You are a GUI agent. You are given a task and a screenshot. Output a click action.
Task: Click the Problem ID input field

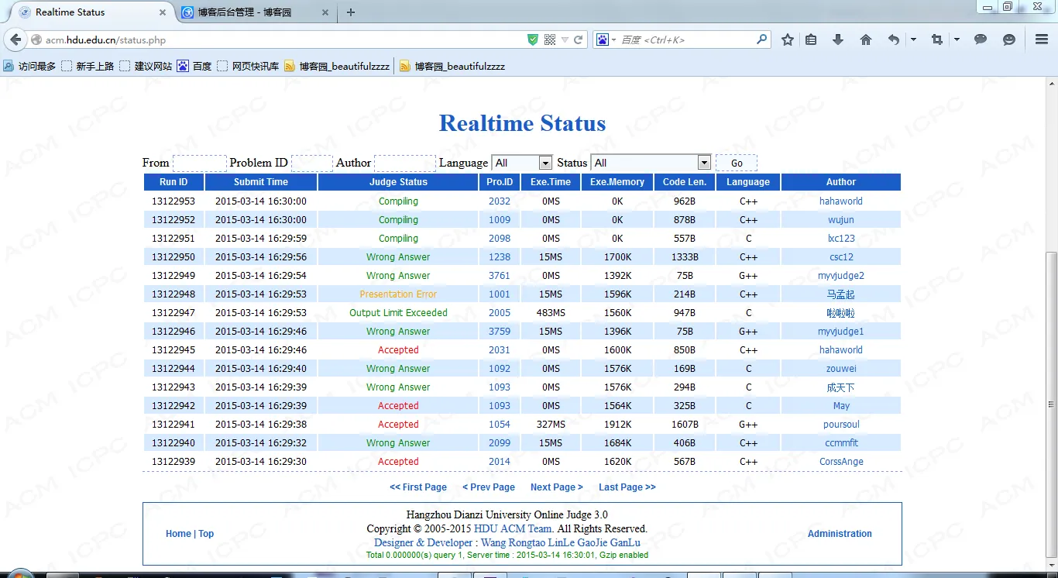pos(312,163)
